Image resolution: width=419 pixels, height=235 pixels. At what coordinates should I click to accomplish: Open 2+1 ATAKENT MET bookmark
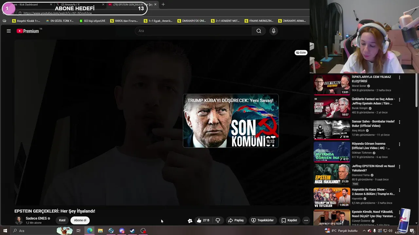[x=225, y=21]
